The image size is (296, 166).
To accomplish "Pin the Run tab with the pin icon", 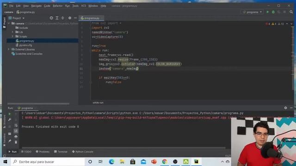I will pos(10,141).
